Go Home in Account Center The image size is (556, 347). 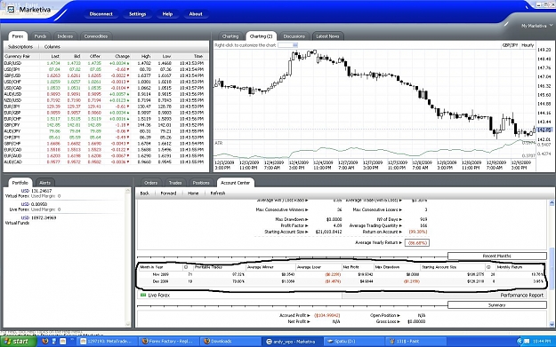click(193, 193)
